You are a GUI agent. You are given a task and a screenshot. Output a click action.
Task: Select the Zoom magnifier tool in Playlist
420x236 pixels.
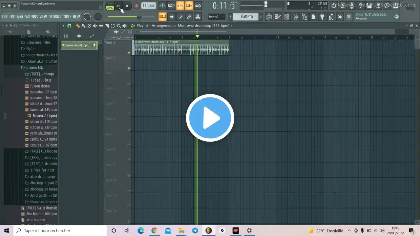[x=118, y=26]
